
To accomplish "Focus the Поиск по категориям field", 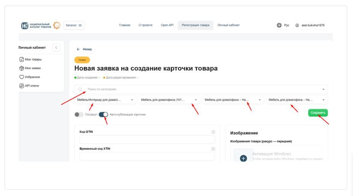I will 201,89.
